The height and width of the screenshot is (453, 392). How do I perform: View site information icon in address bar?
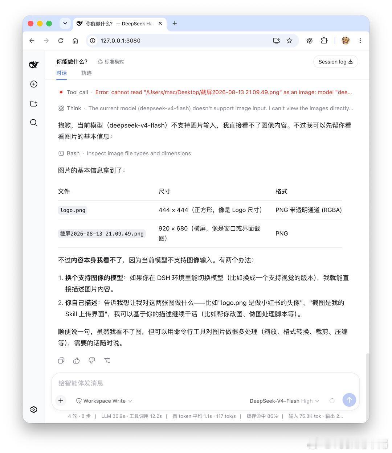(x=93, y=41)
